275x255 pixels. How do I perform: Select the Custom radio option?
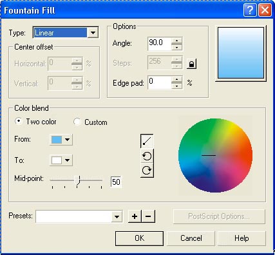pos(77,122)
